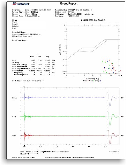Select the Tran waveform label
This screenshot has width=127, height=166.
tap(14, 136)
